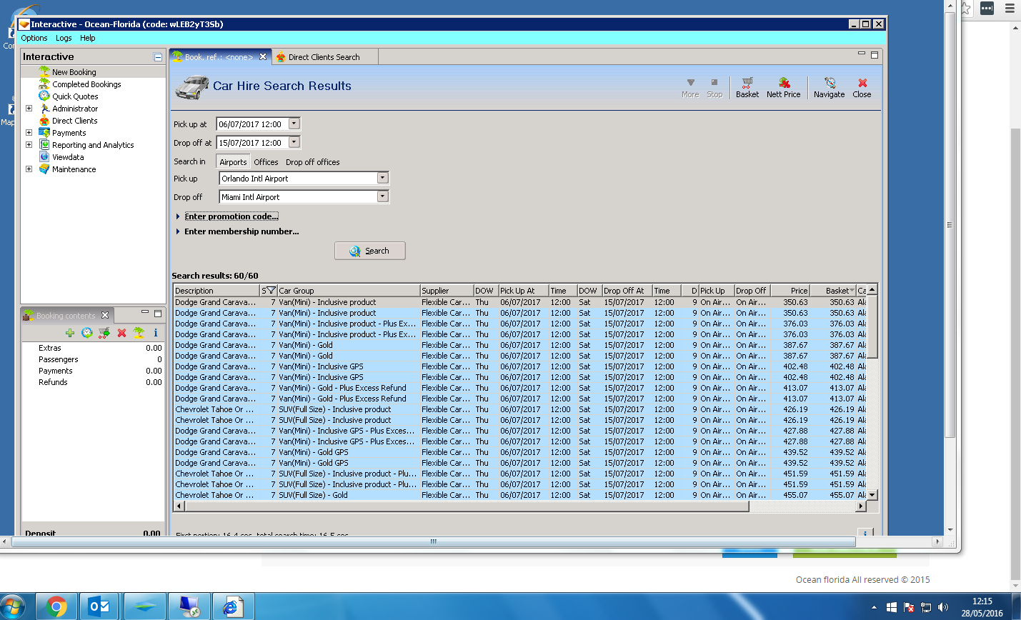Click the Nett Price toolbar icon
The width and height of the screenshot is (1021, 620).
point(783,87)
